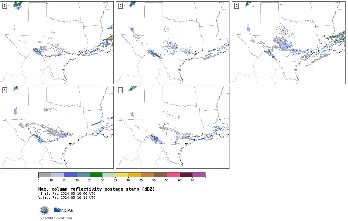Click the panel number 5 label
This screenshot has width=348, height=221.
tap(120, 90)
